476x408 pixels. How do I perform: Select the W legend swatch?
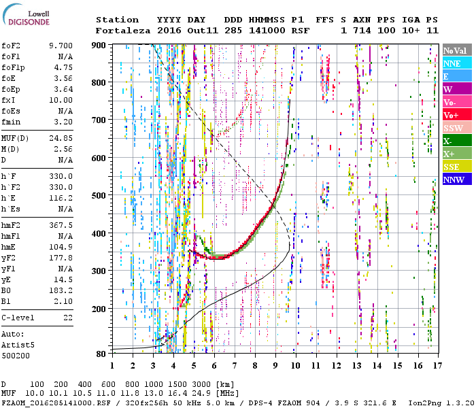457,89
